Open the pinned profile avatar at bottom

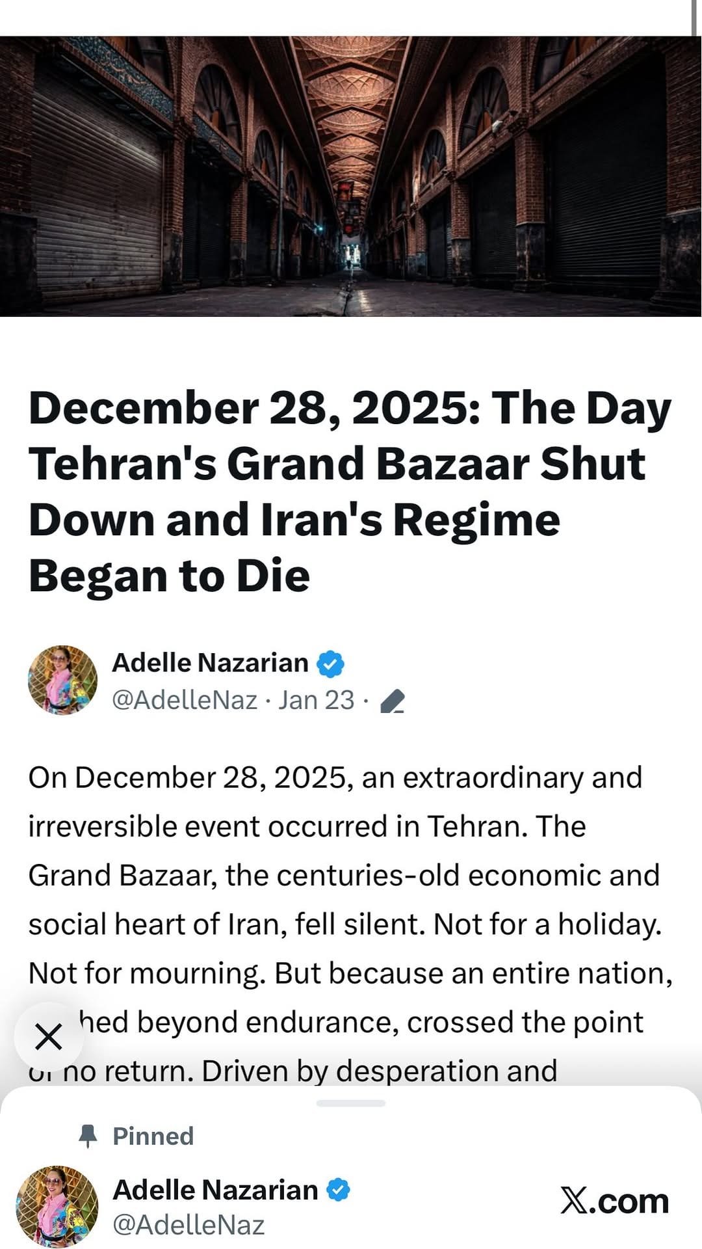point(57,1207)
